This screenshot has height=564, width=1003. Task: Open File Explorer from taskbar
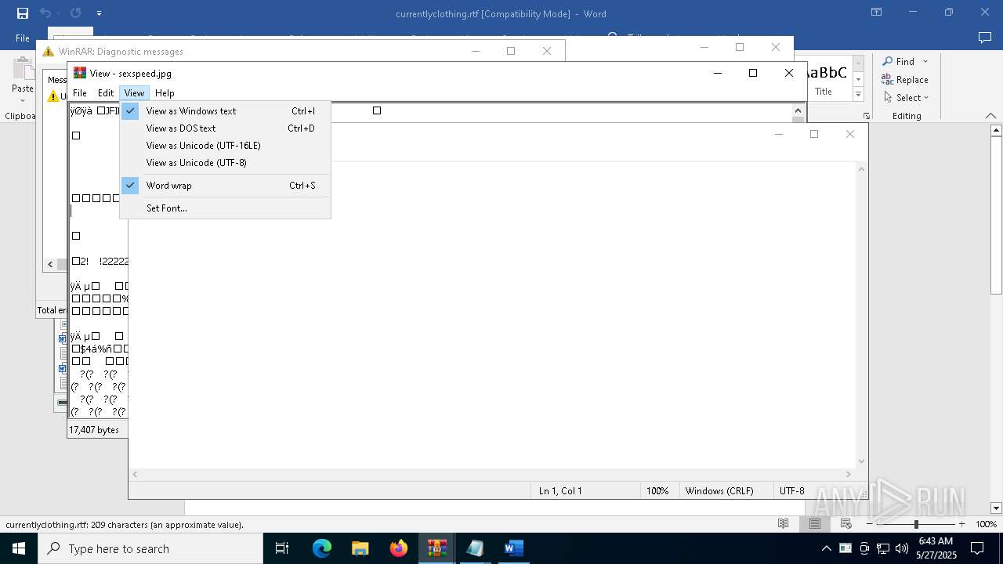tap(360, 548)
